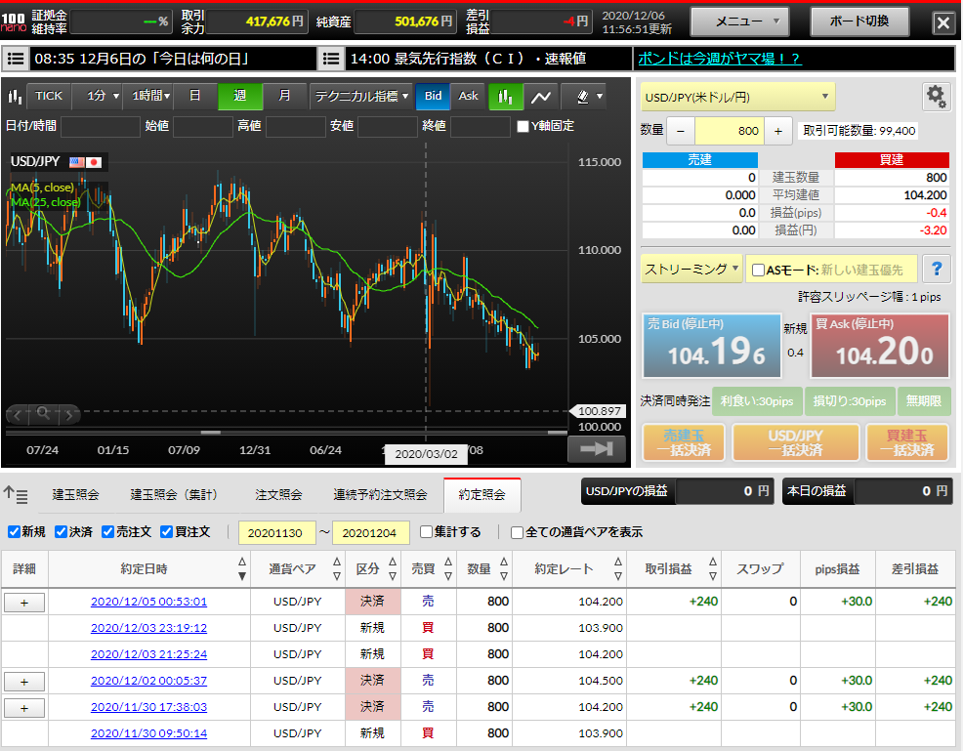Decrease quantity with minus button
Screen dimensions: 963x751
click(x=681, y=131)
